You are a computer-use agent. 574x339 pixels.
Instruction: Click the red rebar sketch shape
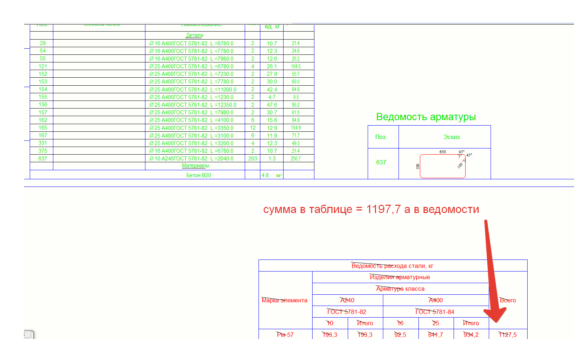pos(442,167)
